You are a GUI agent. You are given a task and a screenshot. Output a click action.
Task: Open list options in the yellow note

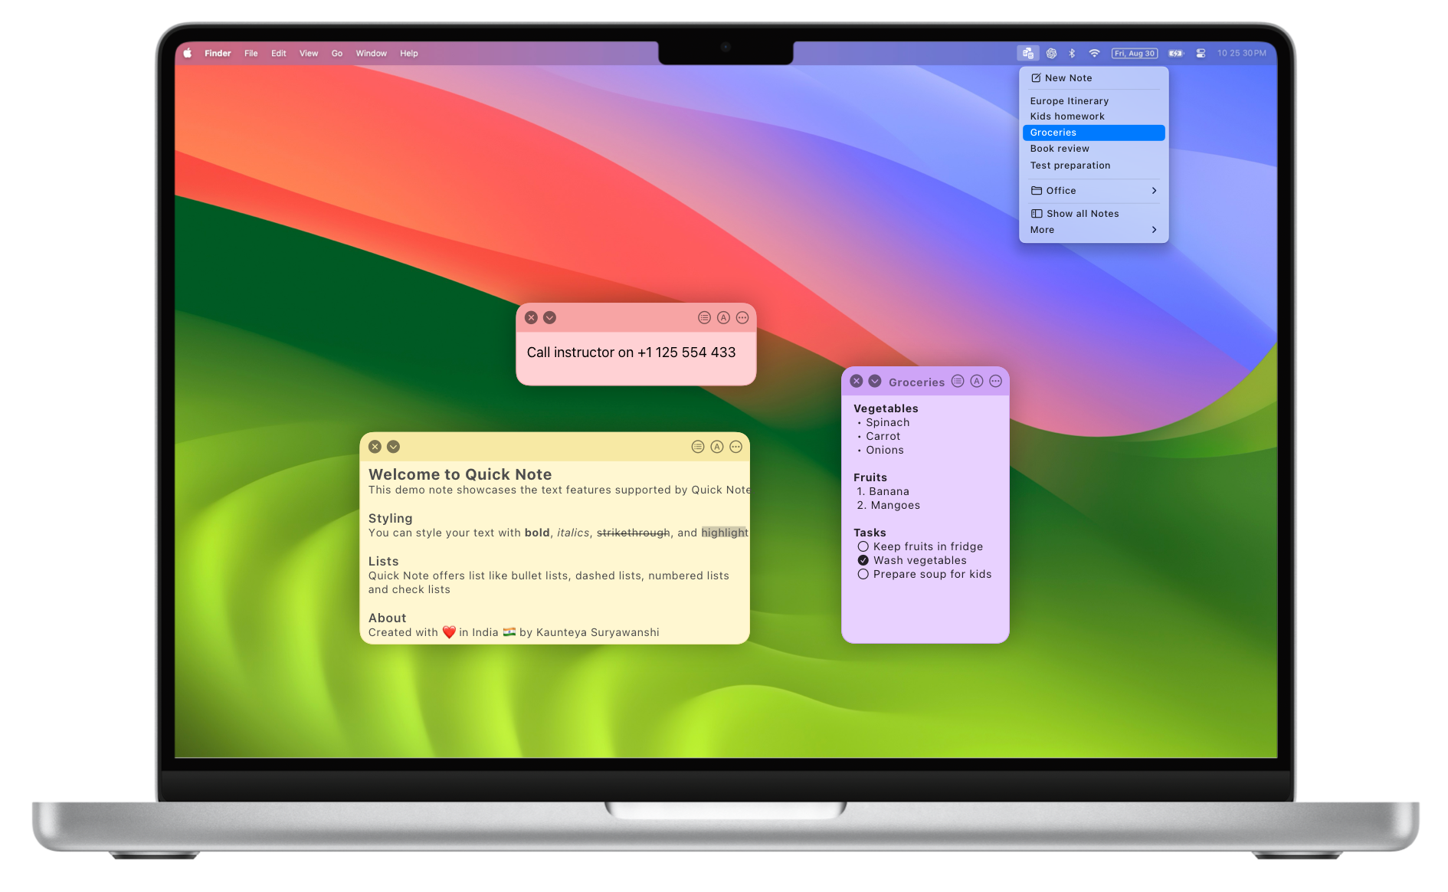pyautogui.click(x=698, y=447)
